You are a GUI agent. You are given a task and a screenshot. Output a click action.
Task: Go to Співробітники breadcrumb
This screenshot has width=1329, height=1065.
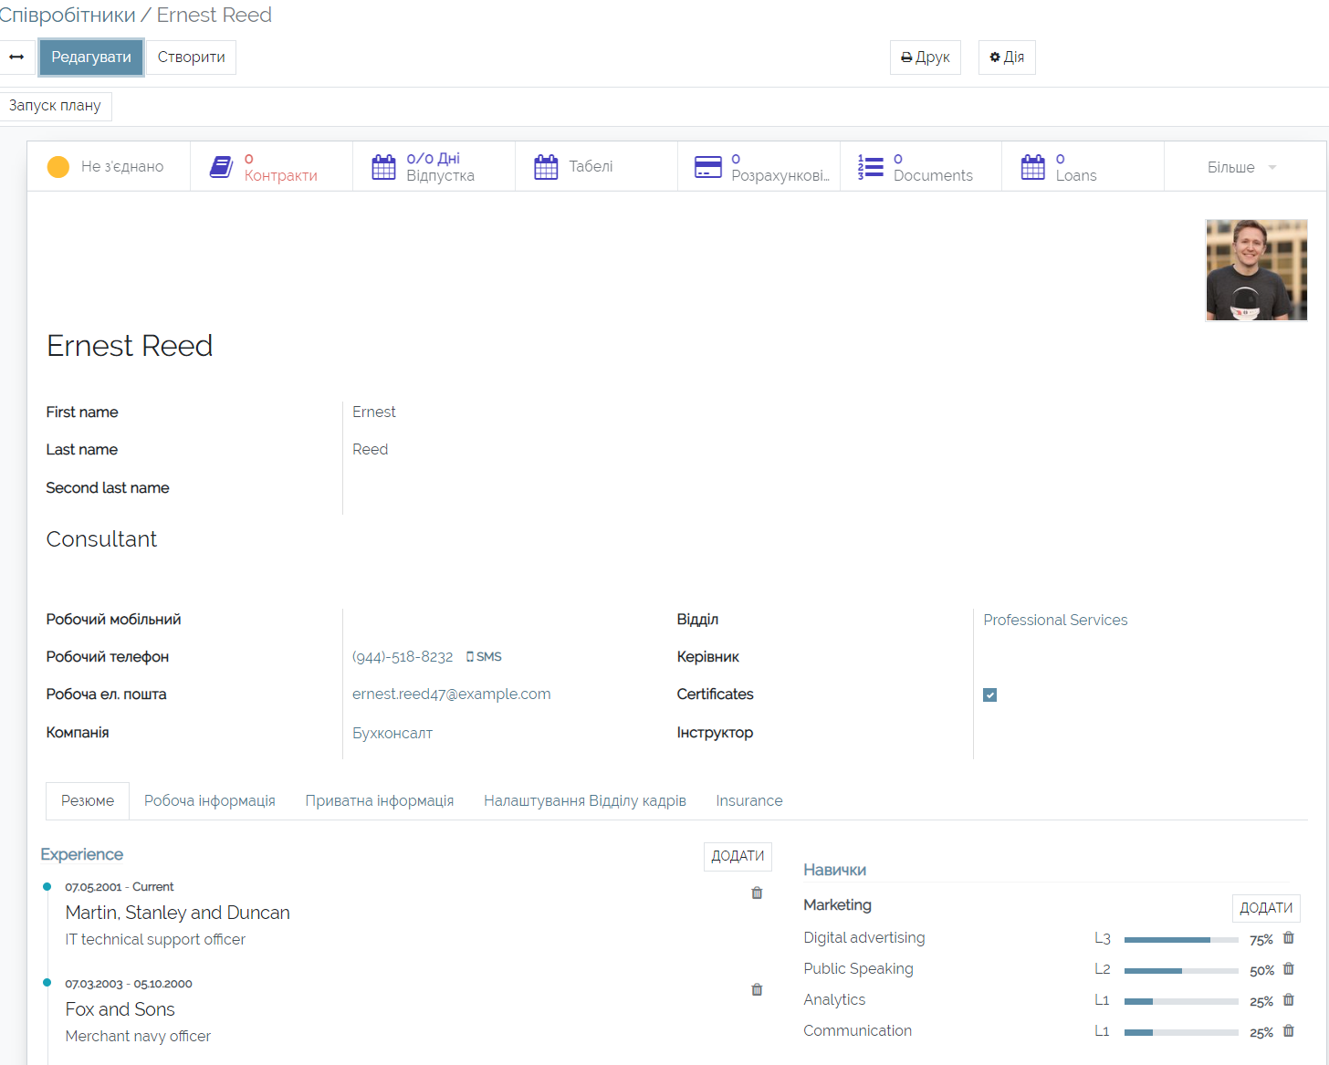pos(68,15)
